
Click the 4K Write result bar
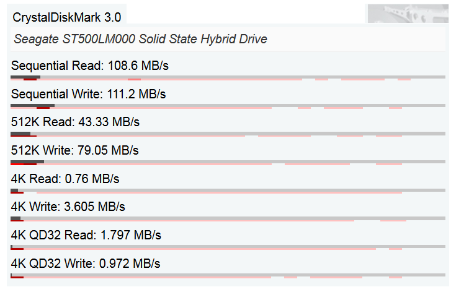[228, 219]
